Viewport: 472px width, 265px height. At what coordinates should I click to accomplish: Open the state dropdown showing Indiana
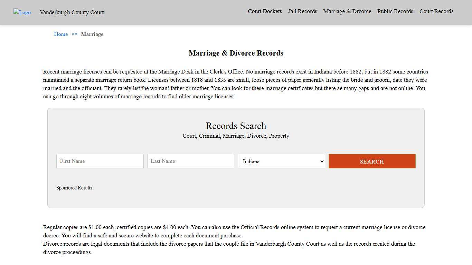point(281,161)
